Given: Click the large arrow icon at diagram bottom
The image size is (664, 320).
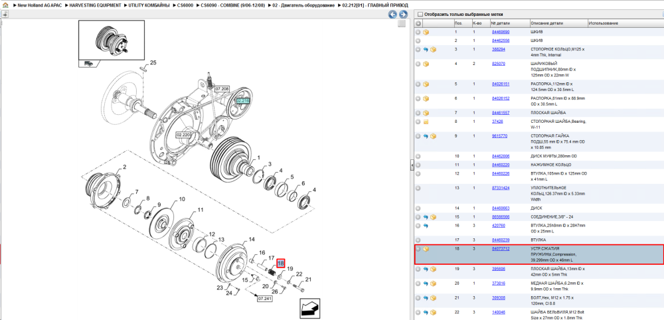Looking at the screenshot, I should pyautogui.click(x=309, y=308).
